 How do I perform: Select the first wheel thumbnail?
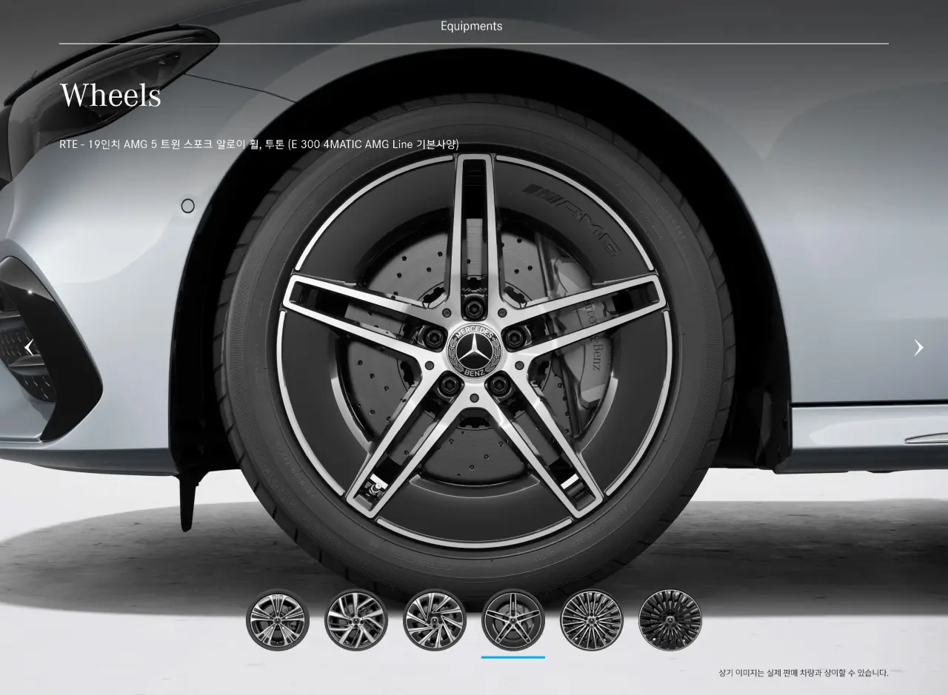(x=278, y=620)
